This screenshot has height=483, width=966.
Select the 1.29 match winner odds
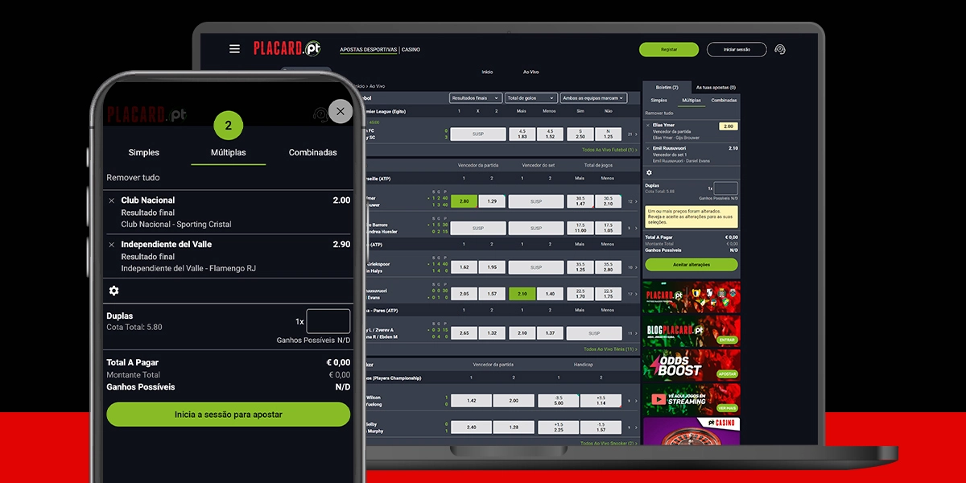[x=493, y=200]
